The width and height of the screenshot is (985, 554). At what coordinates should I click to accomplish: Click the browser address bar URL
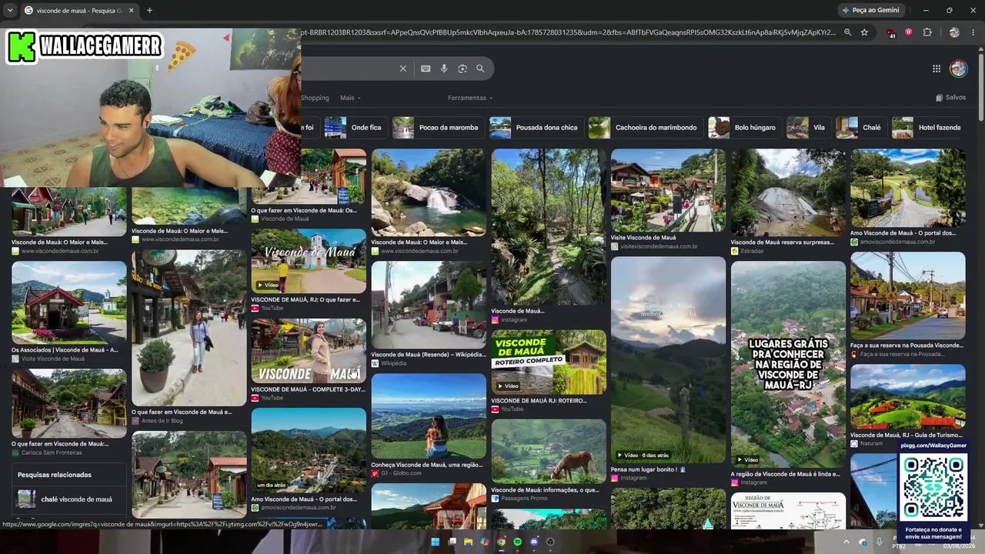(568, 32)
